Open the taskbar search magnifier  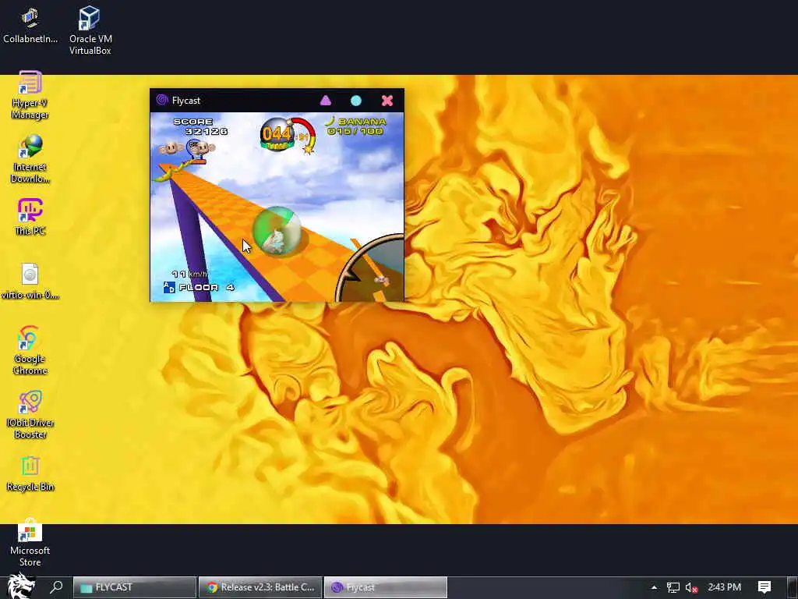pos(56,587)
